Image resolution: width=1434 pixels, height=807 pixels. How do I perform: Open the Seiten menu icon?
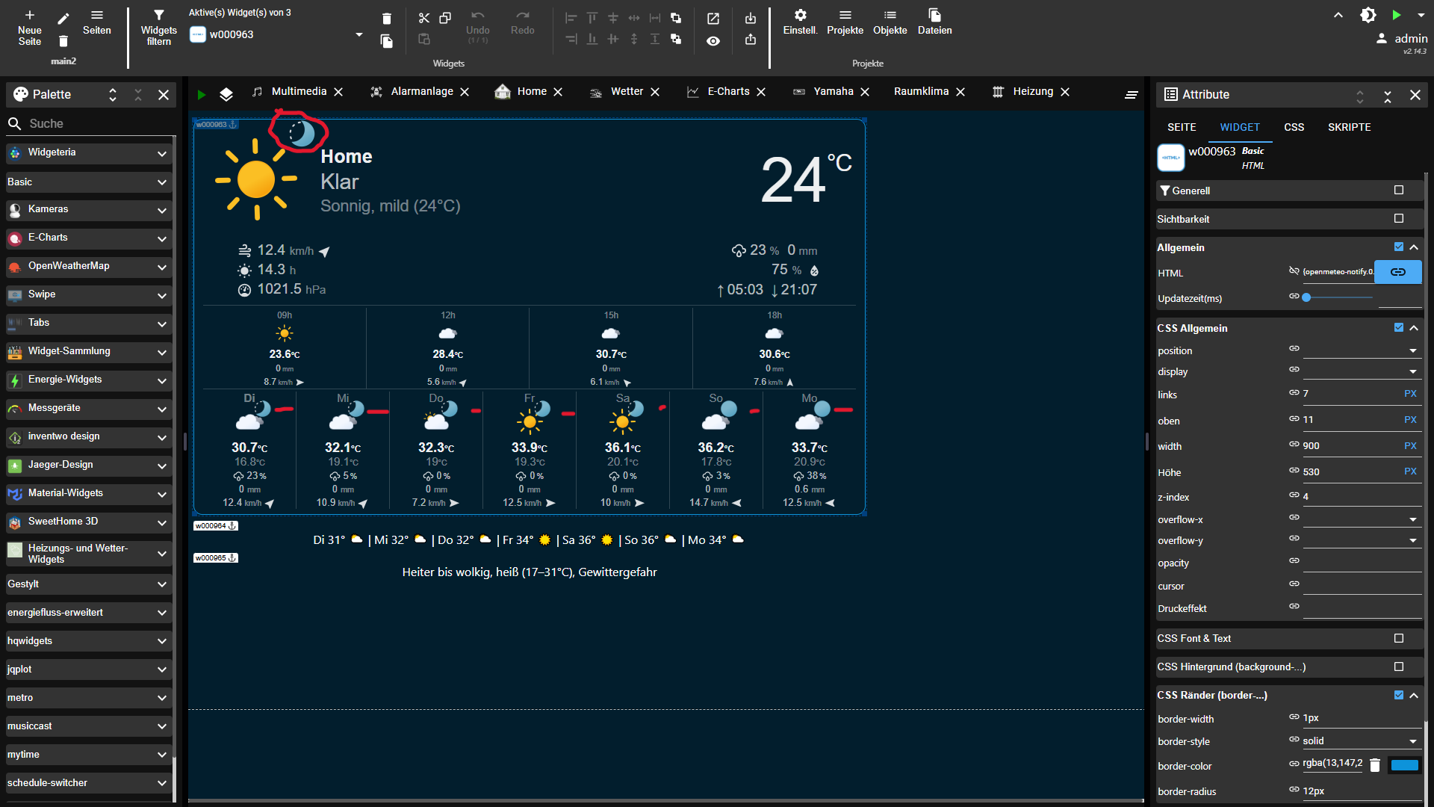point(97,15)
